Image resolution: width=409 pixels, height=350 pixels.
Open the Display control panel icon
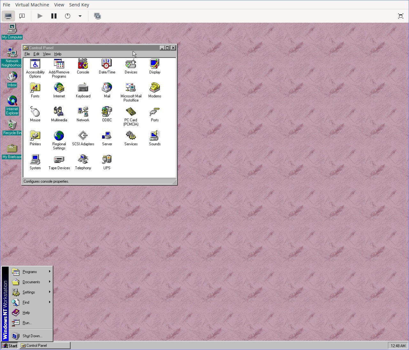point(155,64)
